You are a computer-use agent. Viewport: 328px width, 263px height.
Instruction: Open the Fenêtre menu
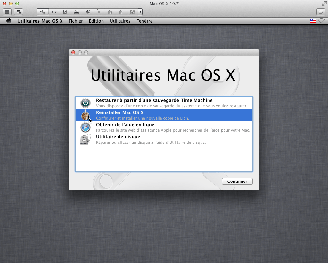pos(144,21)
